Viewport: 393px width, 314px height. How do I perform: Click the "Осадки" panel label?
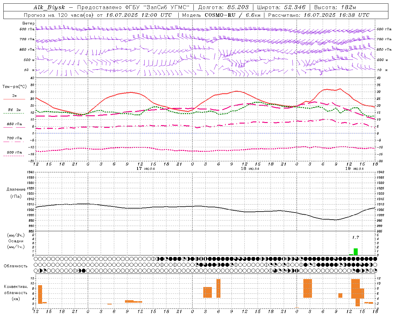[x=16, y=241]
